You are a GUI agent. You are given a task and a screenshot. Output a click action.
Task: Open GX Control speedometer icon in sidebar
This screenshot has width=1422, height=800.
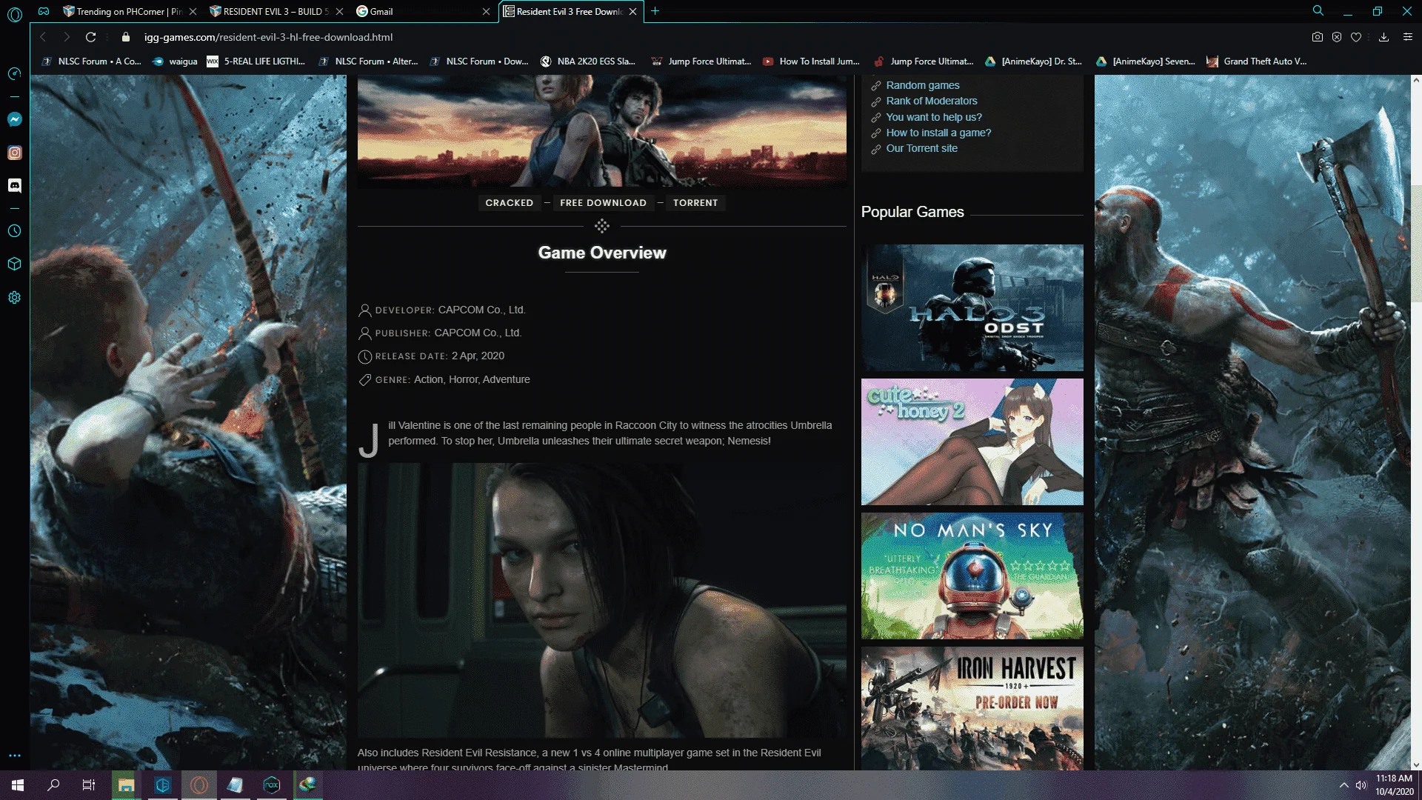(x=15, y=73)
